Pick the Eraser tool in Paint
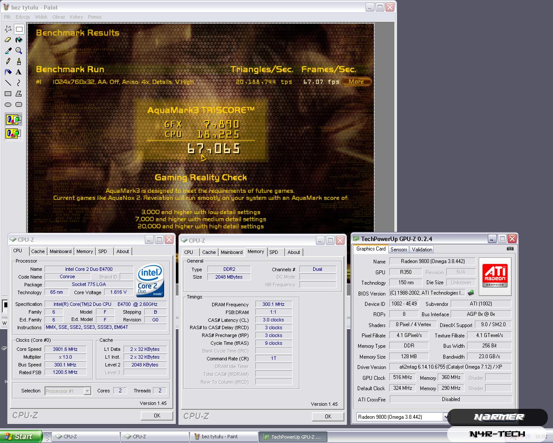 [x=8, y=40]
